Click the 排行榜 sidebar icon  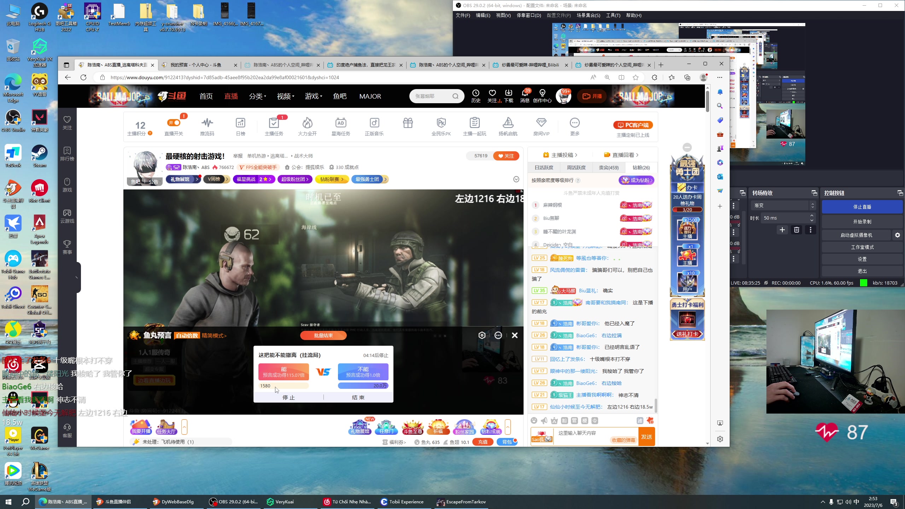(x=67, y=154)
